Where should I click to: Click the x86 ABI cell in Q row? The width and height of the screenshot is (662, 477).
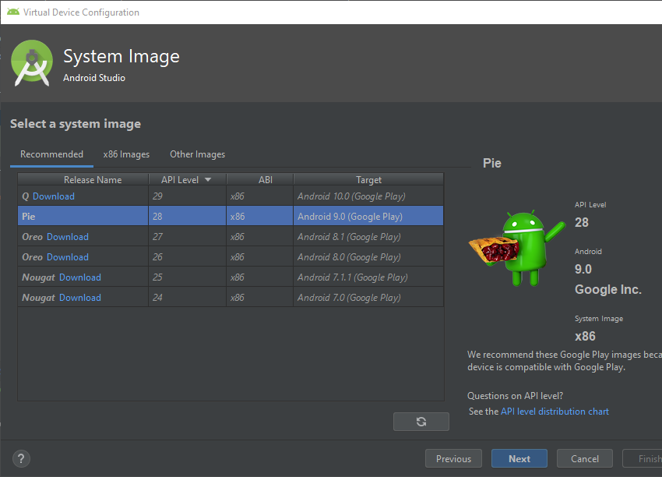[259, 196]
